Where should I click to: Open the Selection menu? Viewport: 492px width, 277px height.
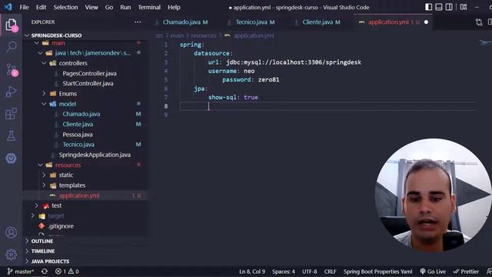tap(65, 7)
